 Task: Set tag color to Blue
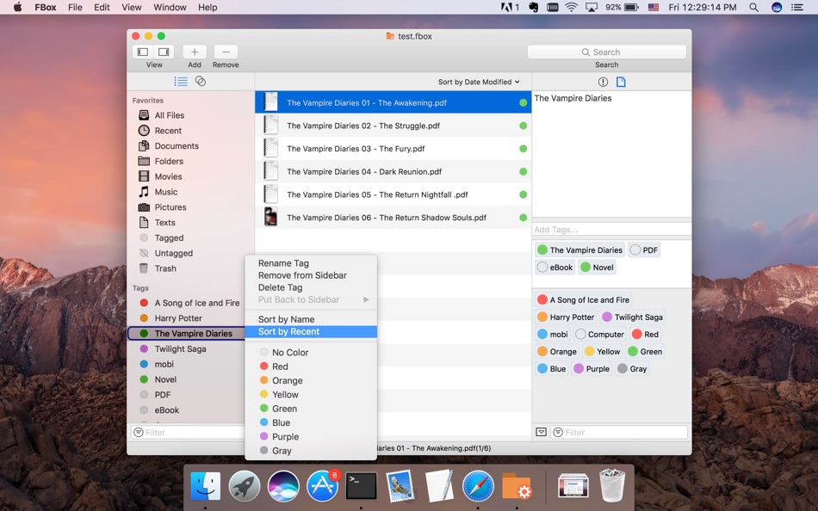click(311, 423)
